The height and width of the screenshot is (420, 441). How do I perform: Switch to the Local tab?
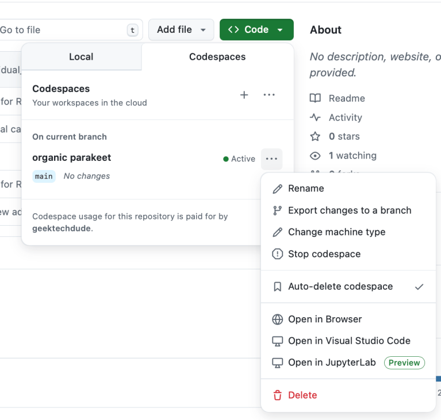(x=81, y=56)
